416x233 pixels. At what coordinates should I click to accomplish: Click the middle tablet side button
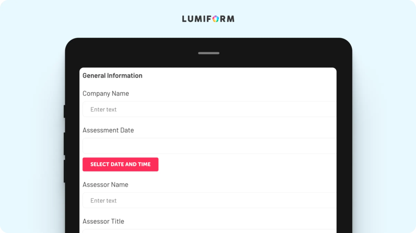pyautogui.click(x=64, y=143)
